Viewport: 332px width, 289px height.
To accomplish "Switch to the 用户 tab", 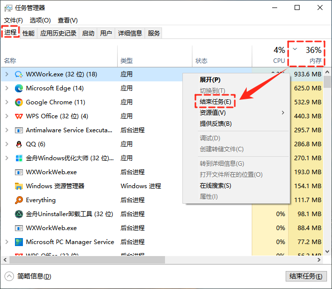I will tap(106, 33).
